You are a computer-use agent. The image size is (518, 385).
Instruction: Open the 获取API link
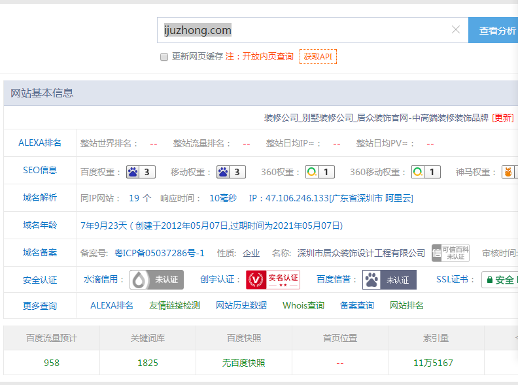[x=318, y=56]
